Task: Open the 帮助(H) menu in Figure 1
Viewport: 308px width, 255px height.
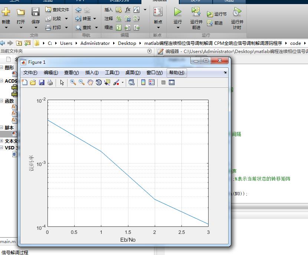Action: click(177, 73)
